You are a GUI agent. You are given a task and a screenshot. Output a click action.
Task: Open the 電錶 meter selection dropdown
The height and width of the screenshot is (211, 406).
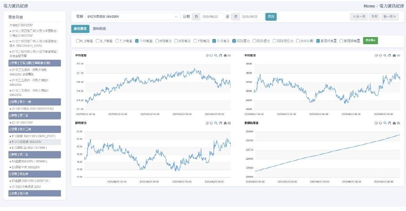(x=132, y=17)
